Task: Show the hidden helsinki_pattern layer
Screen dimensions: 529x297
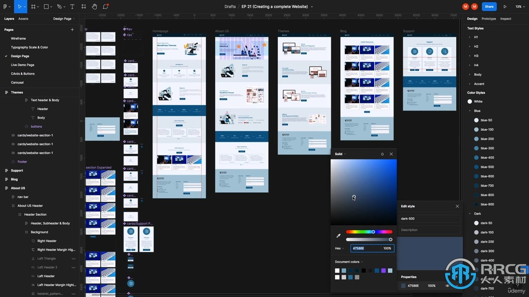Action: pos(74,294)
